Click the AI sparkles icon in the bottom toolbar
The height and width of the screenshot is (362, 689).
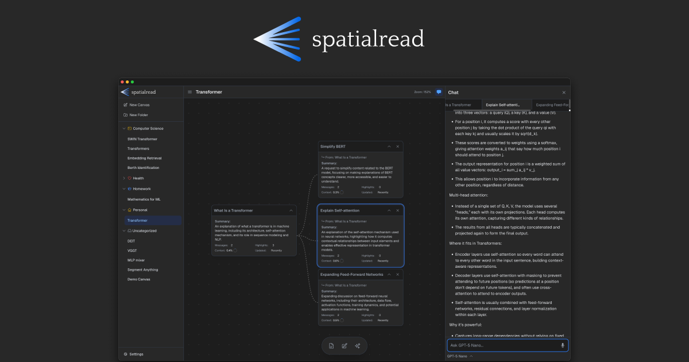(x=358, y=345)
